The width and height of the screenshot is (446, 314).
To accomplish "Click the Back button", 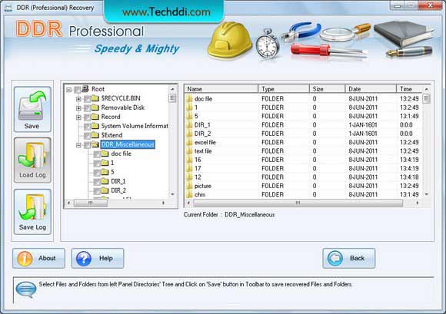I will click(349, 259).
